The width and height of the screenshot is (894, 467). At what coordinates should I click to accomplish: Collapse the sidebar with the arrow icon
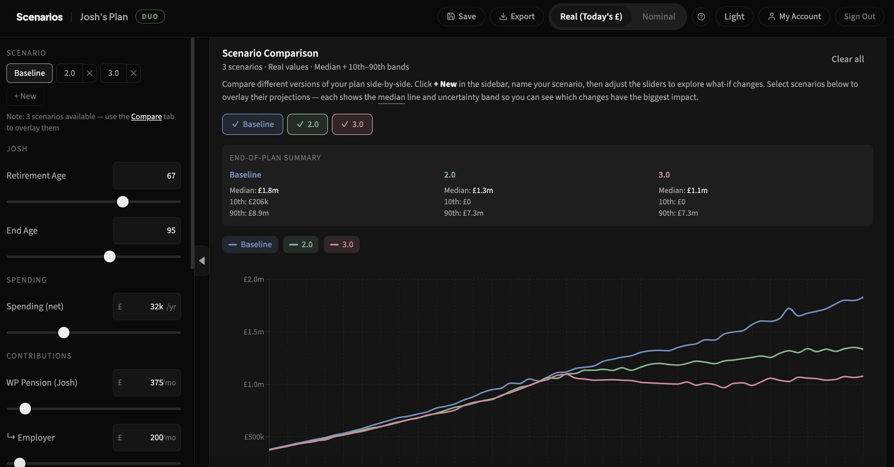point(201,261)
